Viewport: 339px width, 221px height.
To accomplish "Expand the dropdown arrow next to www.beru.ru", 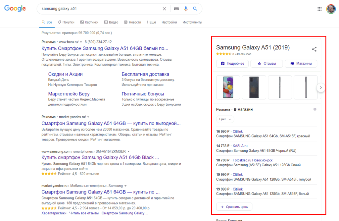I will pyautogui.click(x=81, y=42).
